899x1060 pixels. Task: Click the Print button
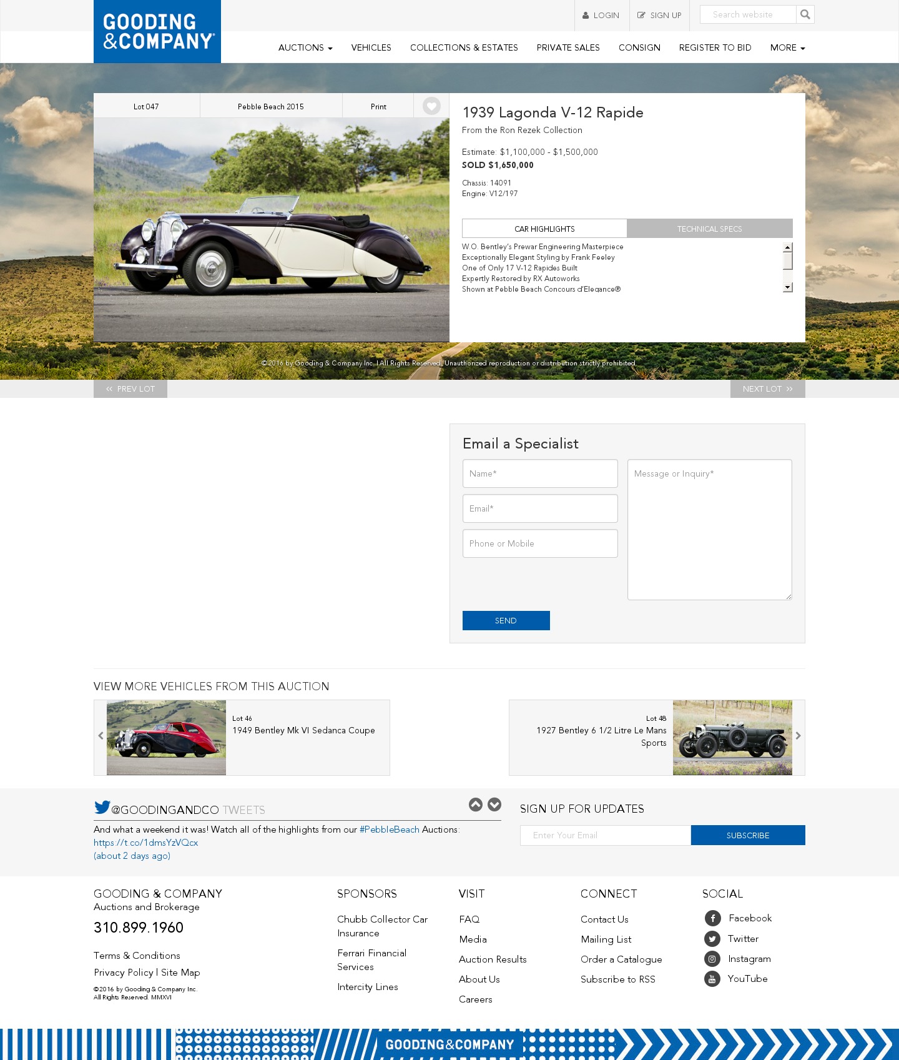[x=378, y=106]
